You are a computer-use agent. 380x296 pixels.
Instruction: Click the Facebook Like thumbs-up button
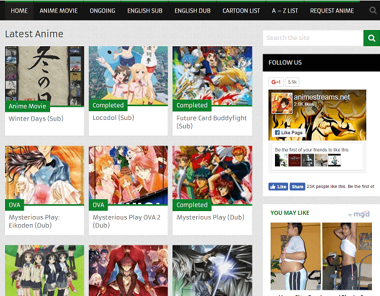(x=278, y=187)
